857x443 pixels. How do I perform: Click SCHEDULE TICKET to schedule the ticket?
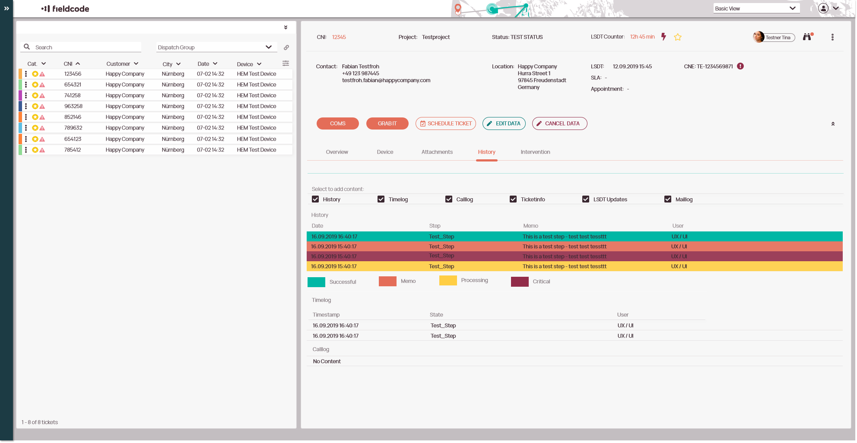coord(445,123)
